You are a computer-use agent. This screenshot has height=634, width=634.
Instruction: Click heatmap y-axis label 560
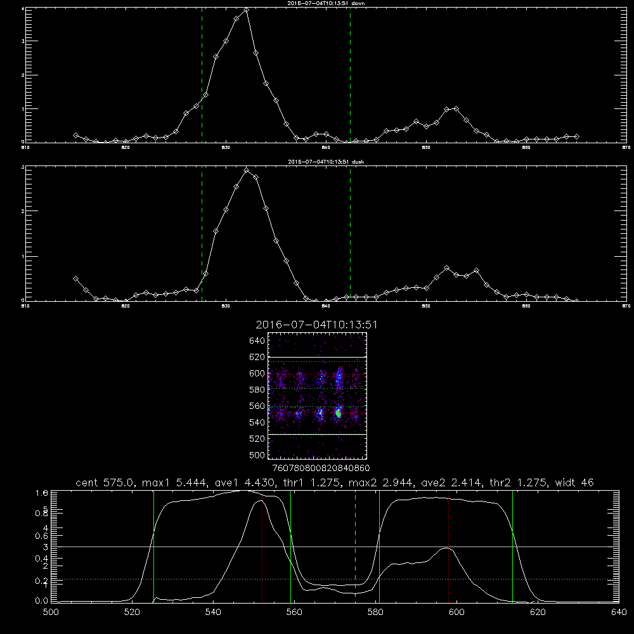coord(257,406)
